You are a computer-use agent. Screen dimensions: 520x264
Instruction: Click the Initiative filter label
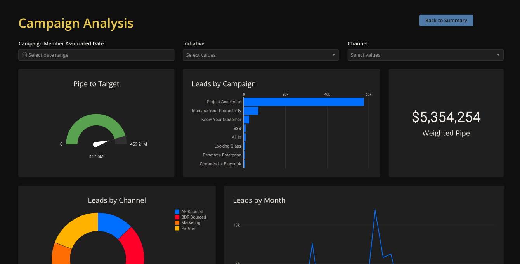click(x=194, y=43)
